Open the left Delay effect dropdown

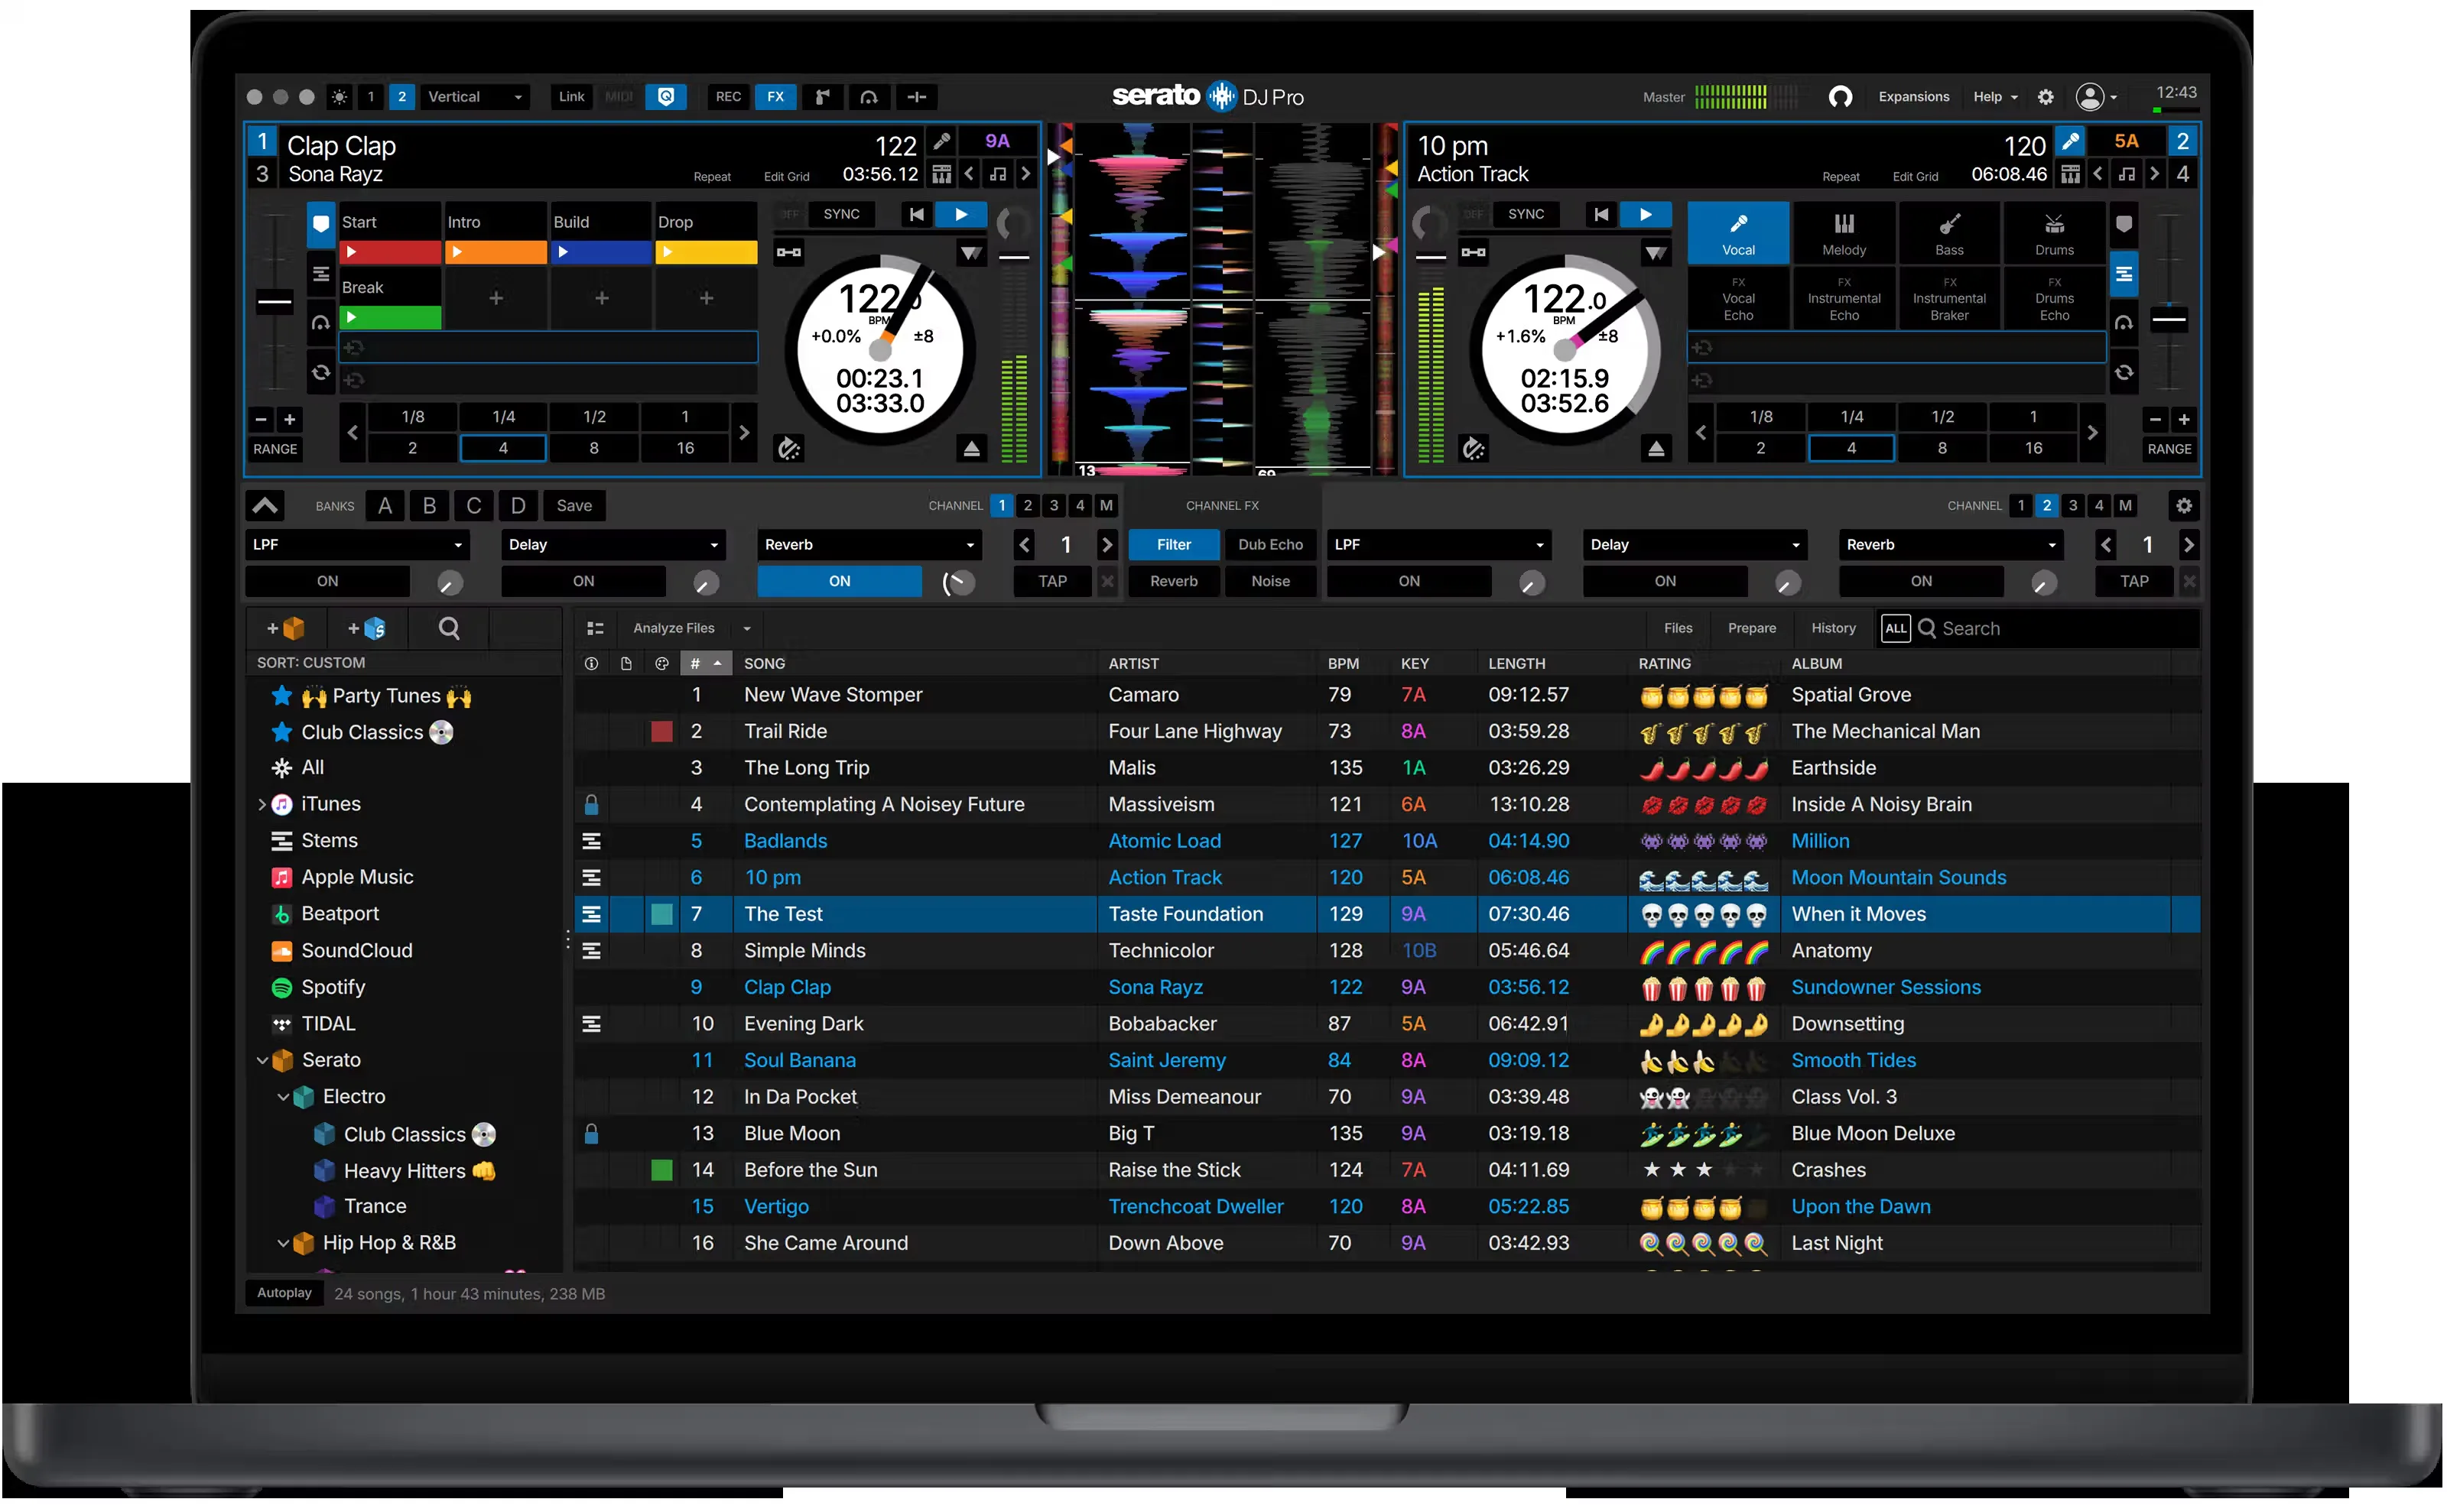pyautogui.click(x=613, y=545)
